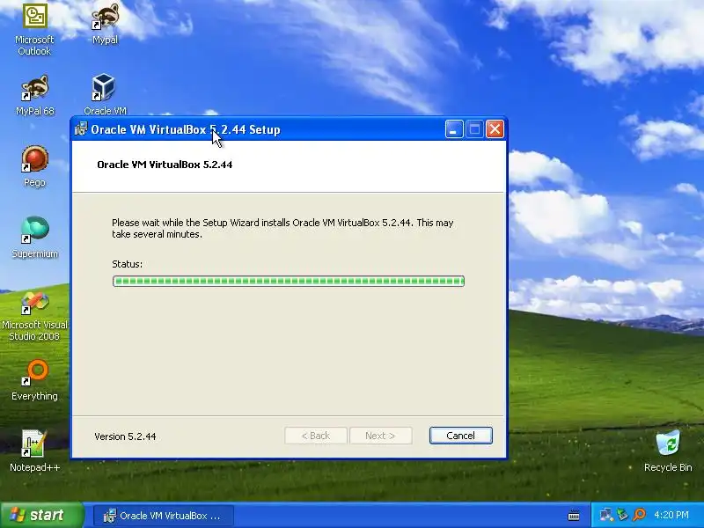Open the Windows Start menu
704x528 pixels.
41,515
